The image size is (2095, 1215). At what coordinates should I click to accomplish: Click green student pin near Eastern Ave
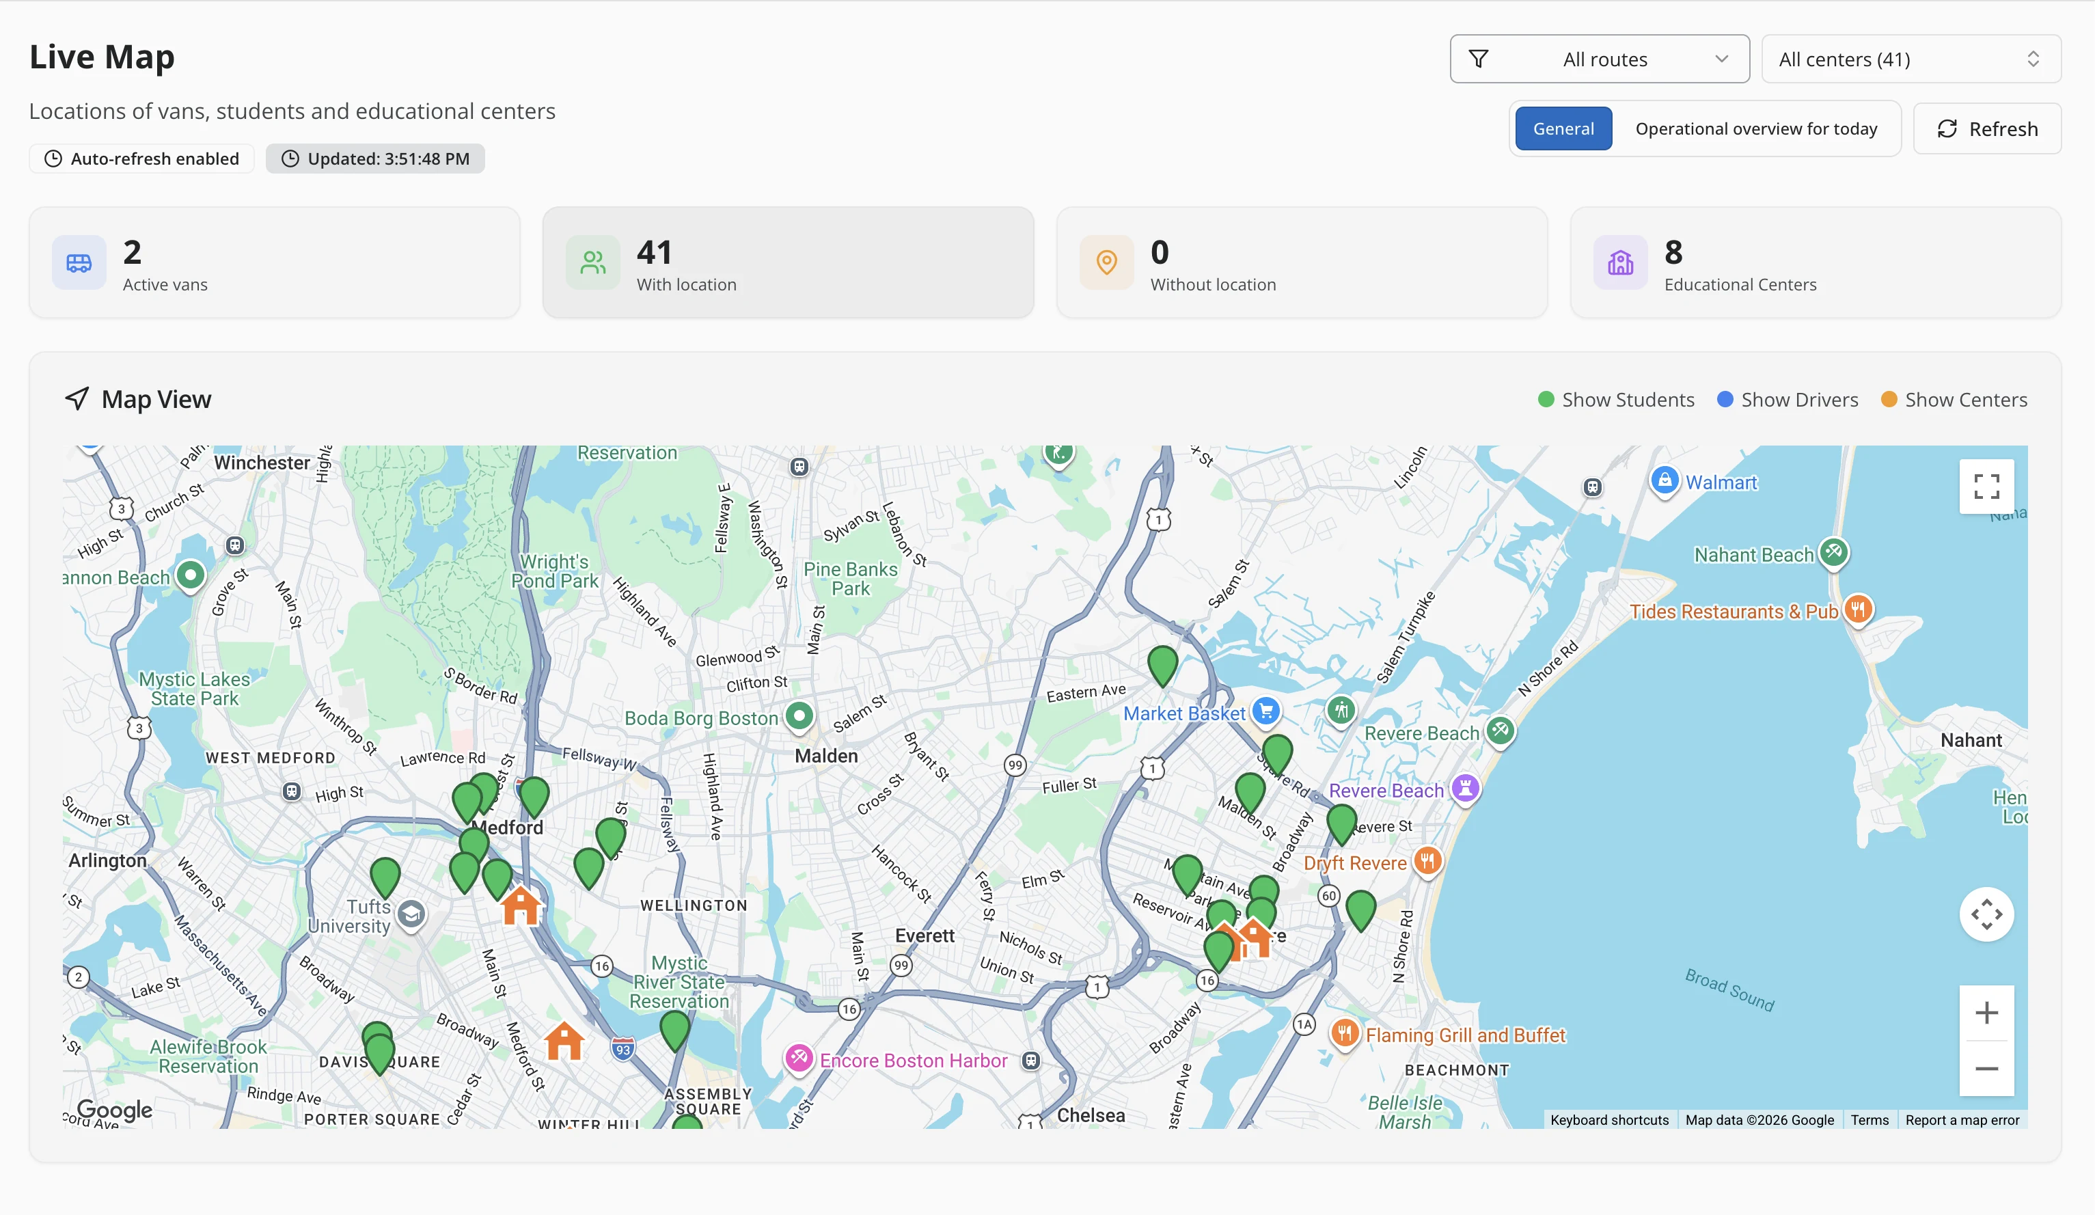click(1162, 666)
